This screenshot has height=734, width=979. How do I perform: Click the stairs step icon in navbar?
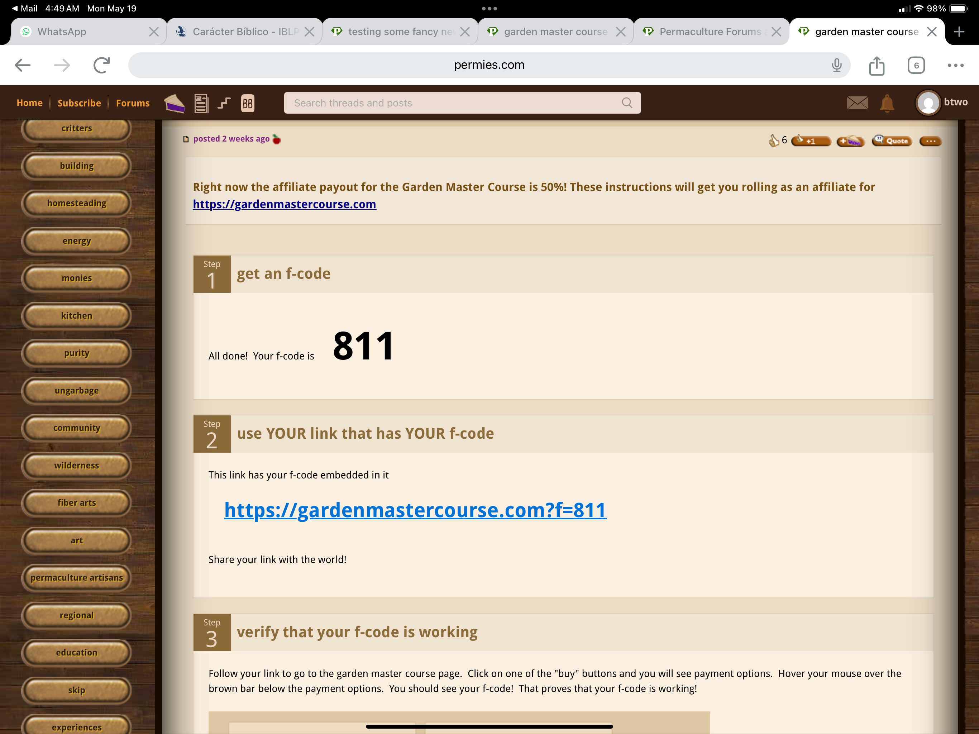tap(224, 103)
